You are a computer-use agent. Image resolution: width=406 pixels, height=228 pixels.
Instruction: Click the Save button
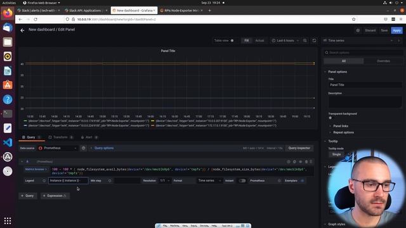tap(384, 30)
